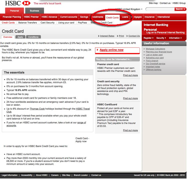Type in the search input field
The image size is (188, 179).
click(x=160, y=9)
